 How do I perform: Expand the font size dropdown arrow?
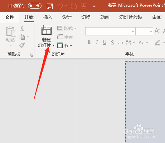coord(151,31)
